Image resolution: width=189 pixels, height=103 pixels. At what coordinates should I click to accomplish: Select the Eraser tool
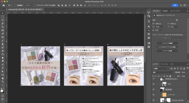coord(3,51)
